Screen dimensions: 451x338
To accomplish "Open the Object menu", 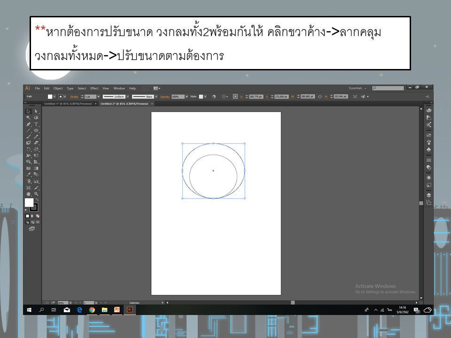I will [x=58, y=88].
